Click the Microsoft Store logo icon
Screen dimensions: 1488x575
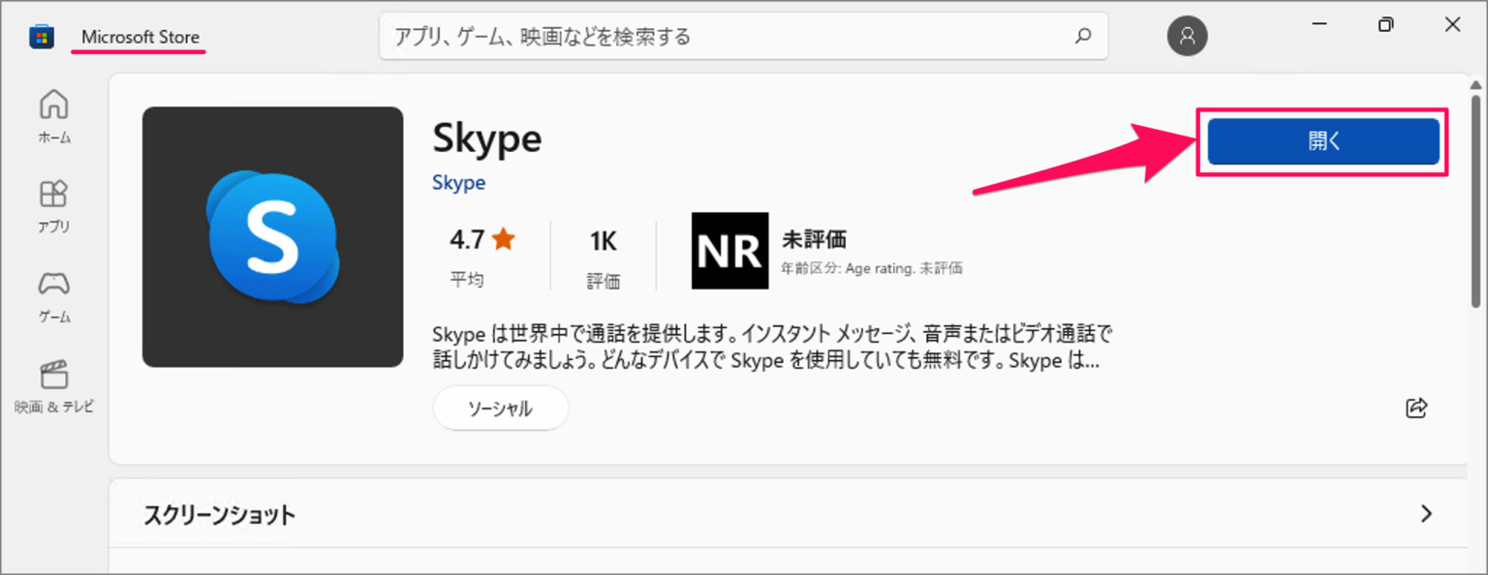(40, 36)
